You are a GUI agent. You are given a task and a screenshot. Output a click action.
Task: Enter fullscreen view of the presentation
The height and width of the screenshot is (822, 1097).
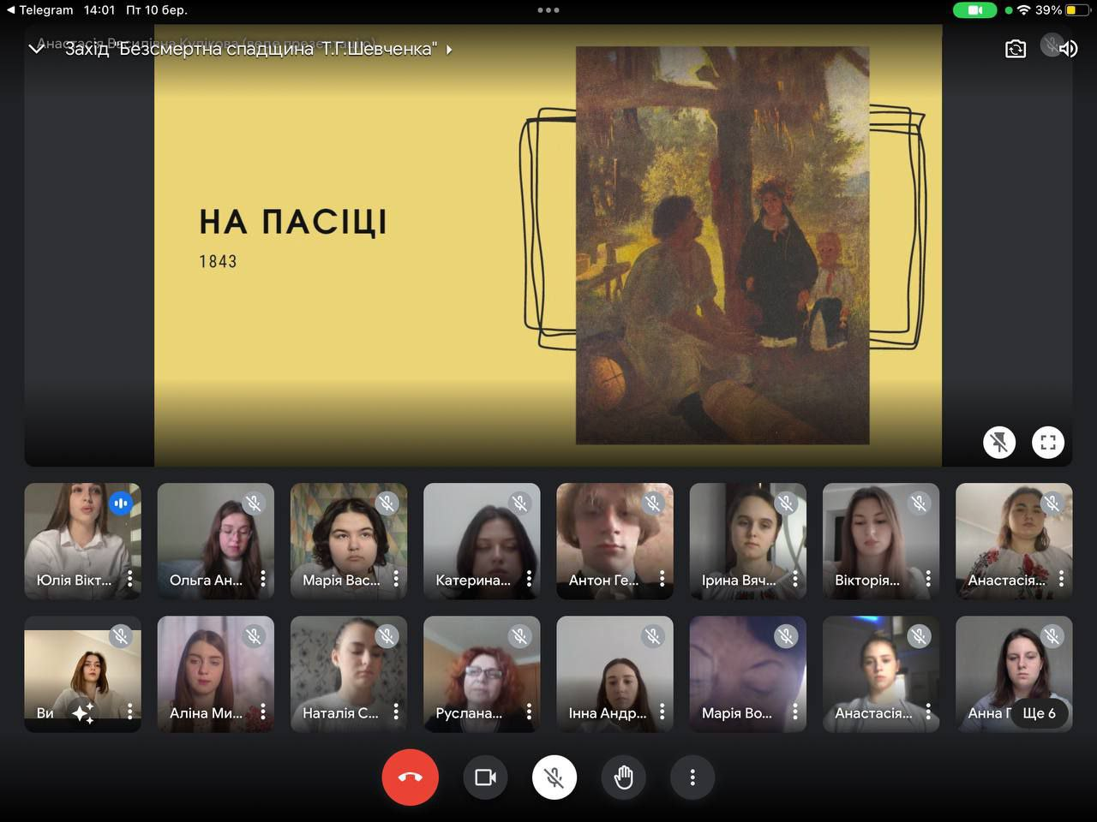coord(1047,442)
